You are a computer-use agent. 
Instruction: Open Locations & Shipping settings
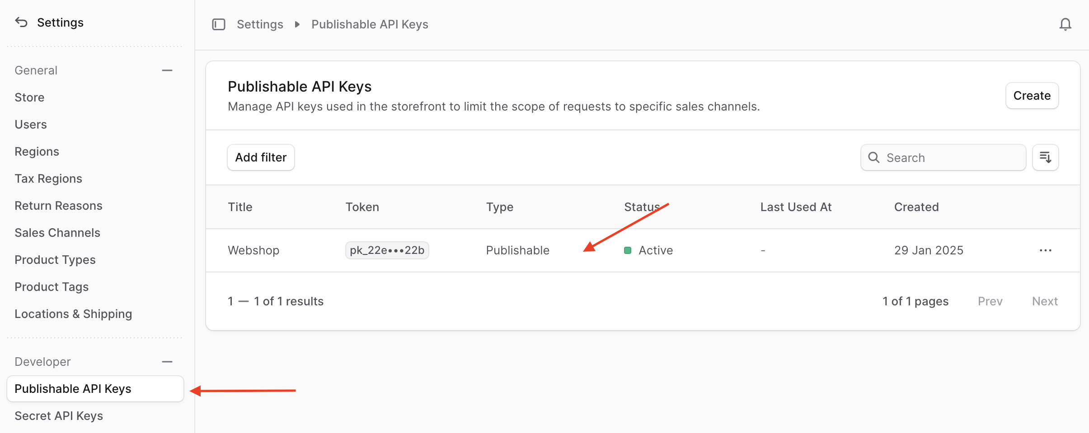(x=73, y=313)
